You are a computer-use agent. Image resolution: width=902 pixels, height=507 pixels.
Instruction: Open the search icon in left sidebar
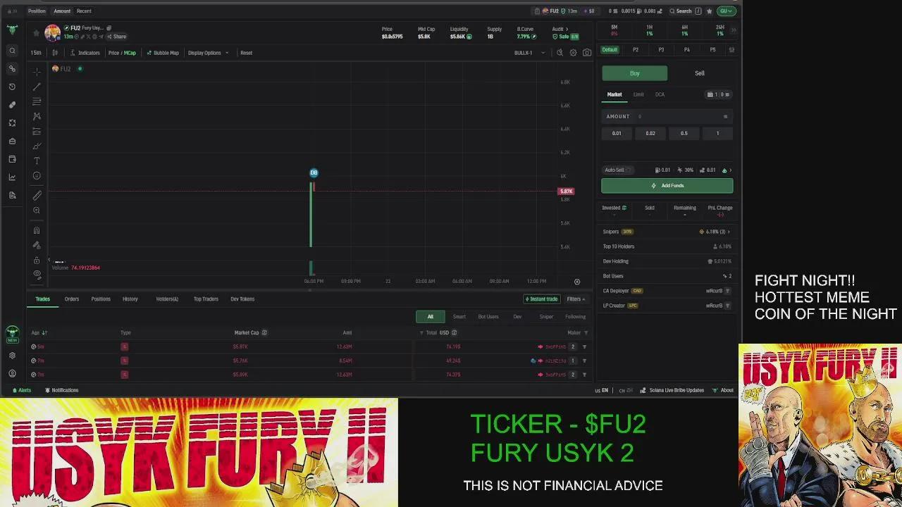(12, 51)
